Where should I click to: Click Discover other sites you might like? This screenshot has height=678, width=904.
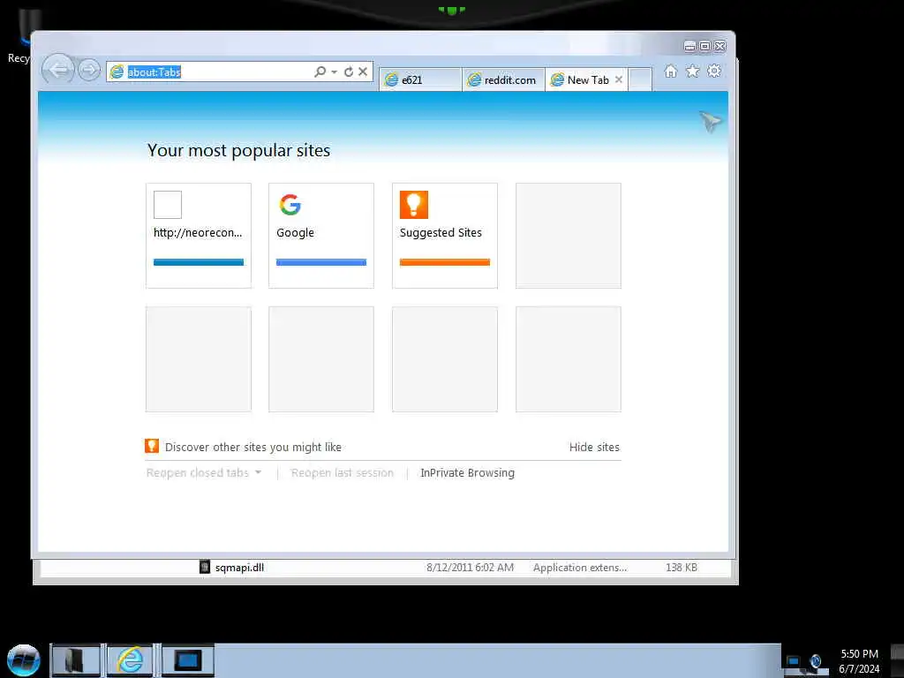[x=253, y=448]
